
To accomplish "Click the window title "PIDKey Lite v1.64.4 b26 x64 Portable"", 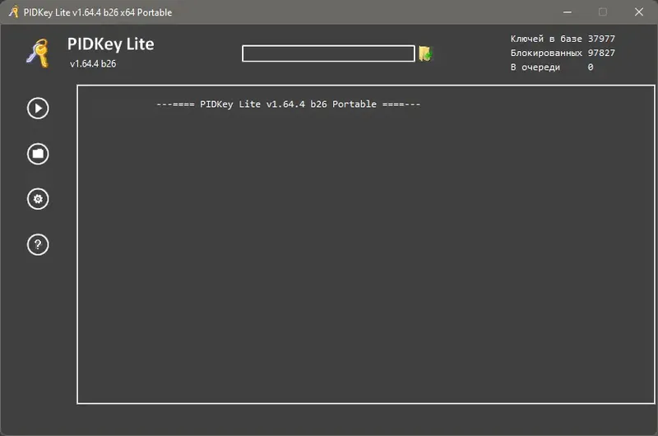I will click(98, 12).
